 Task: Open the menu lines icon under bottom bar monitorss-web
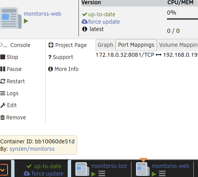click(162, 174)
